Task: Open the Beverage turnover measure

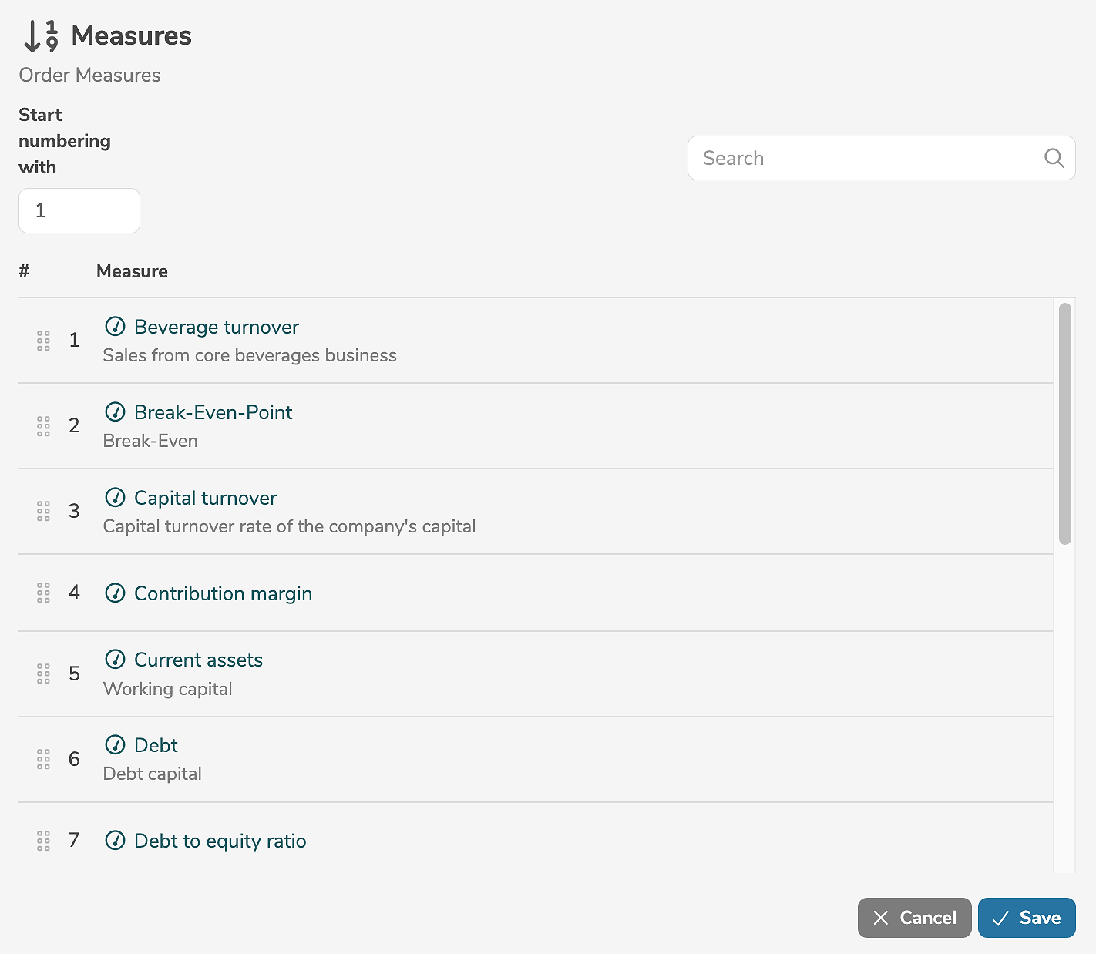Action: point(216,327)
